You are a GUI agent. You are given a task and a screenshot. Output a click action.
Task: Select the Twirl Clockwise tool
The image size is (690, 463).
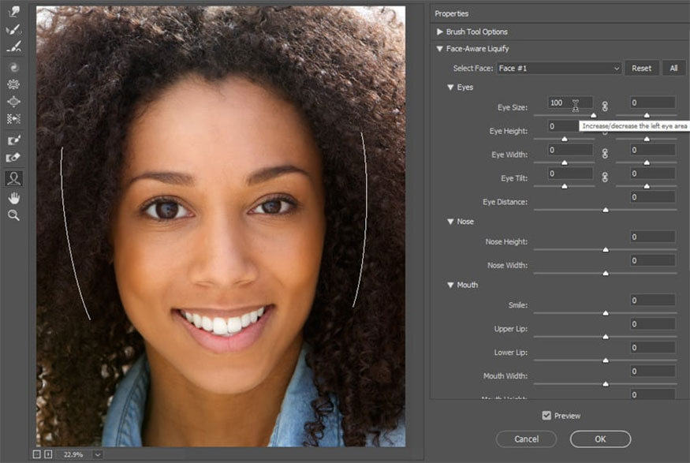pos(13,68)
